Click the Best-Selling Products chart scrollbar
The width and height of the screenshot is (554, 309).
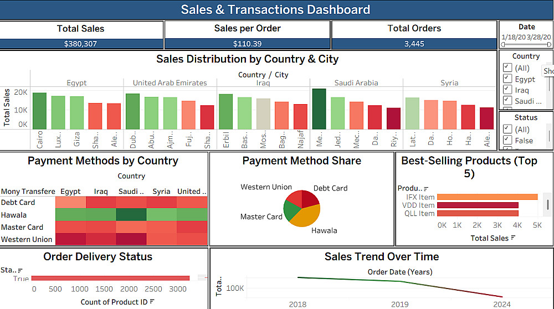click(548, 204)
